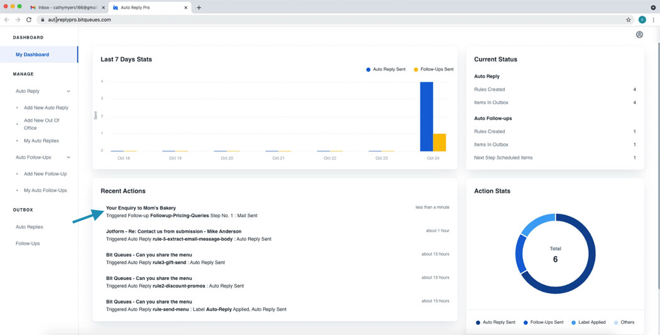Collapse the Auto Follow-Ups sidebar section
The width and height of the screenshot is (660, 335).
(69, 157)
